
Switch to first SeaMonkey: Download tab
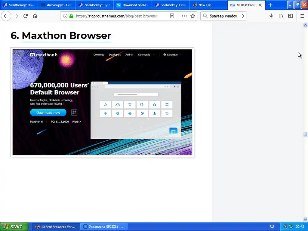coord(19,5)
